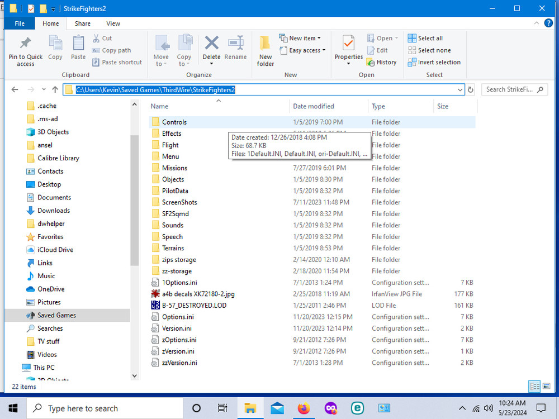559x419 pixels.
Task: Click the Up arrow navigation icon
Action: 55,89
